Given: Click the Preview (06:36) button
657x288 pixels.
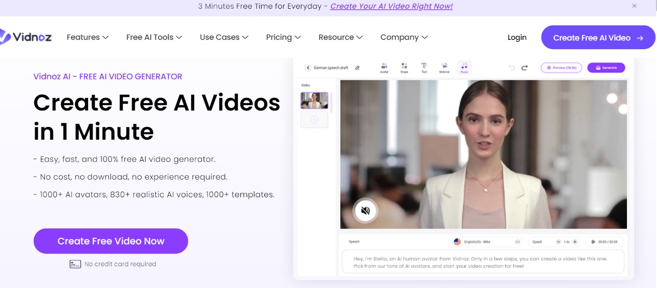Looking at the screenshot, I should tap(562, 68).
